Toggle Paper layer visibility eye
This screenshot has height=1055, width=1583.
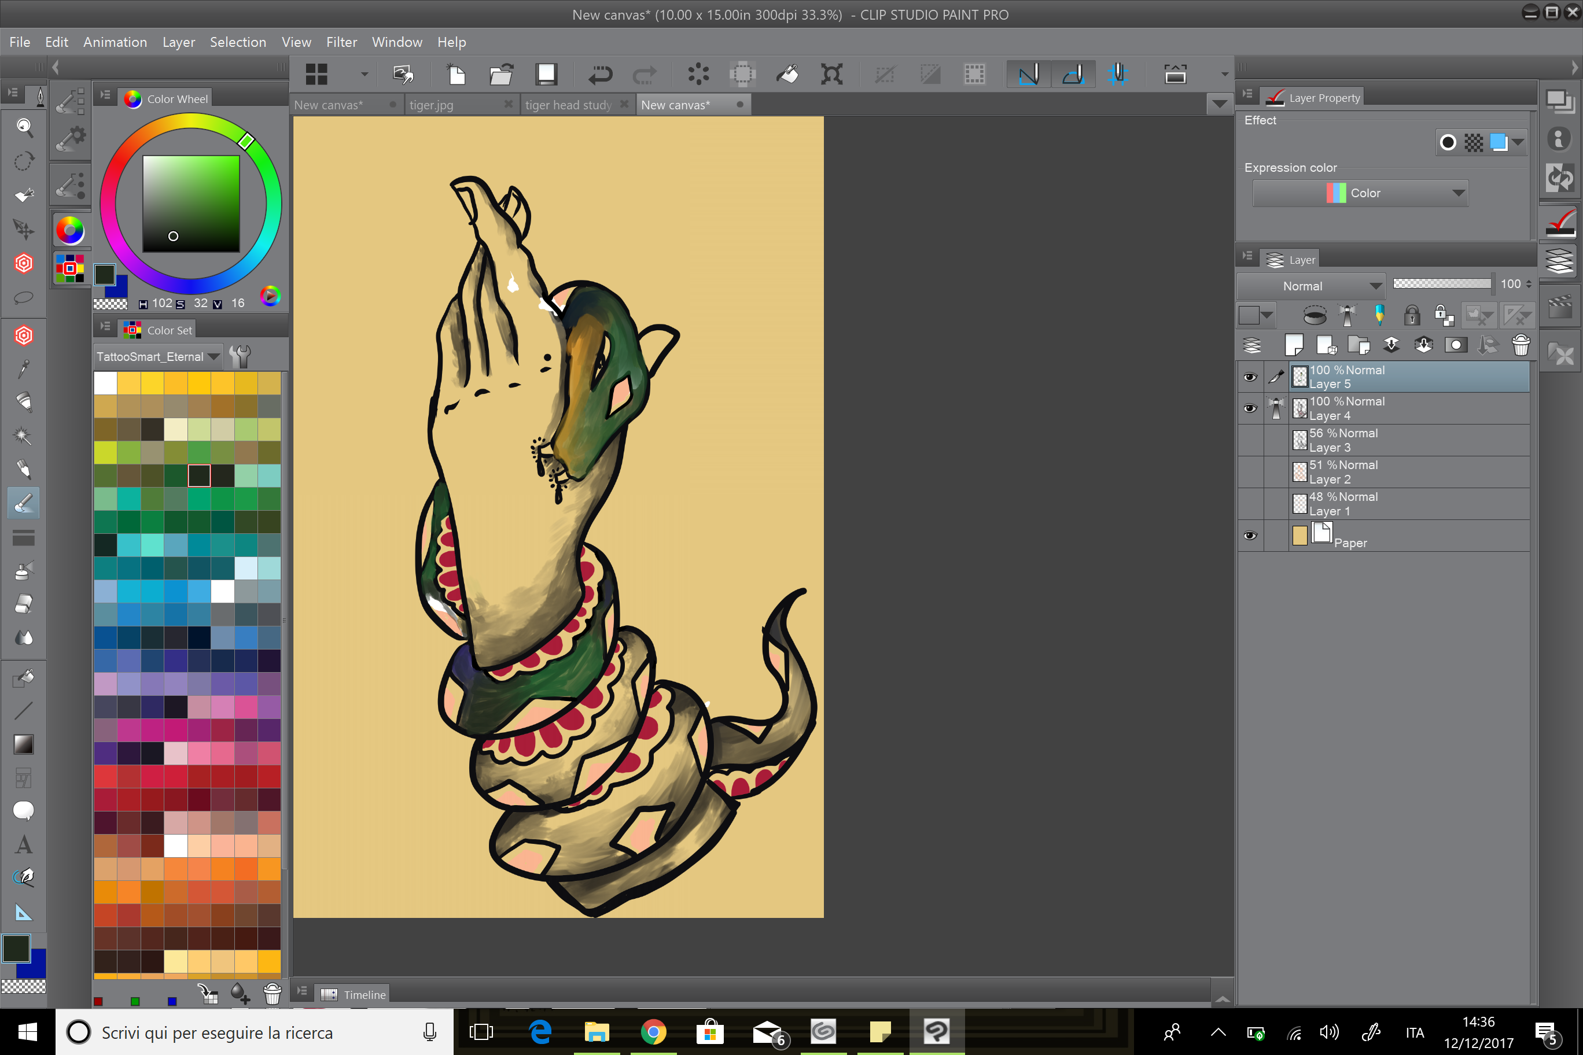[1250, 536]
